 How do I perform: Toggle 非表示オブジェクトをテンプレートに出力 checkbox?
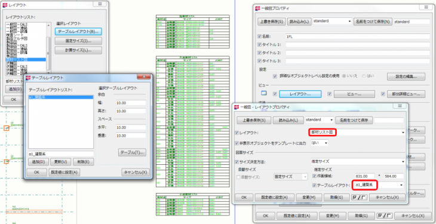237,143
